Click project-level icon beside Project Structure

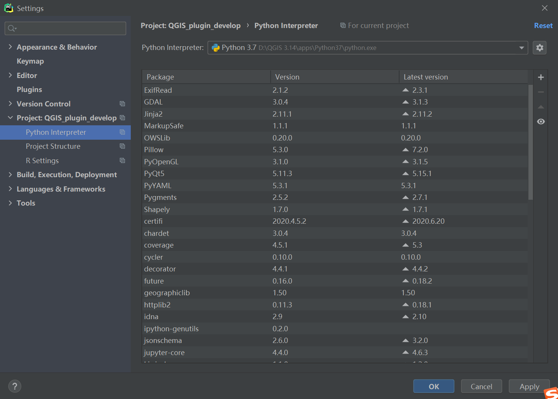pyautogui.click(x=122, y=146)
